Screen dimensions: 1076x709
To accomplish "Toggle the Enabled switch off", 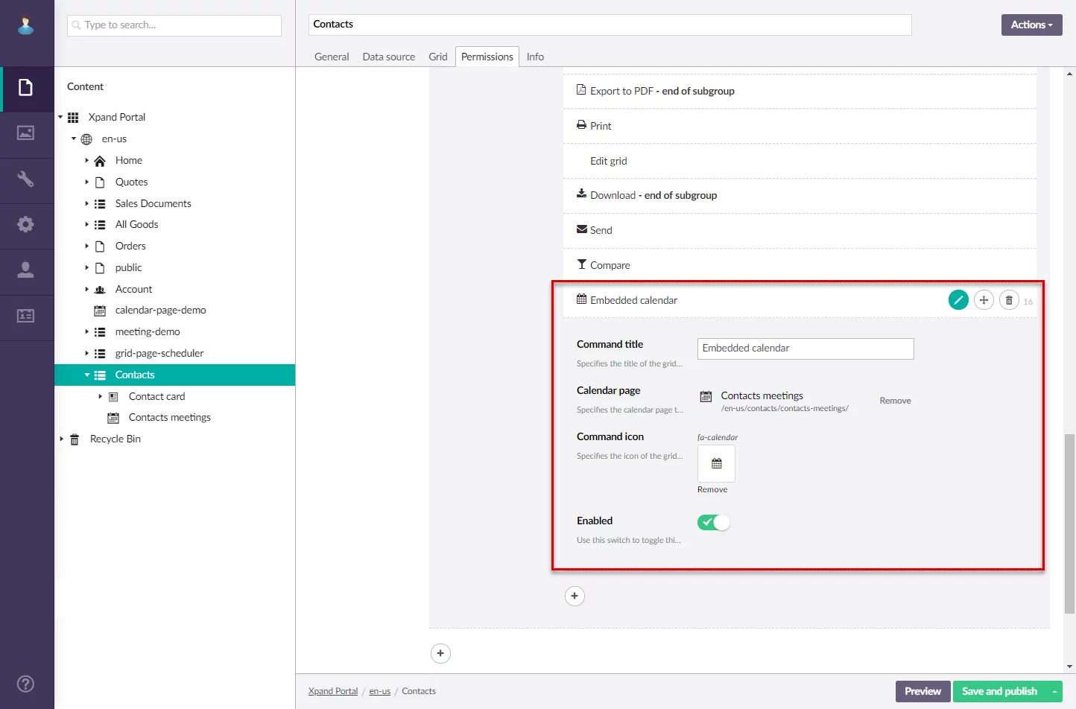I will 713,522.
